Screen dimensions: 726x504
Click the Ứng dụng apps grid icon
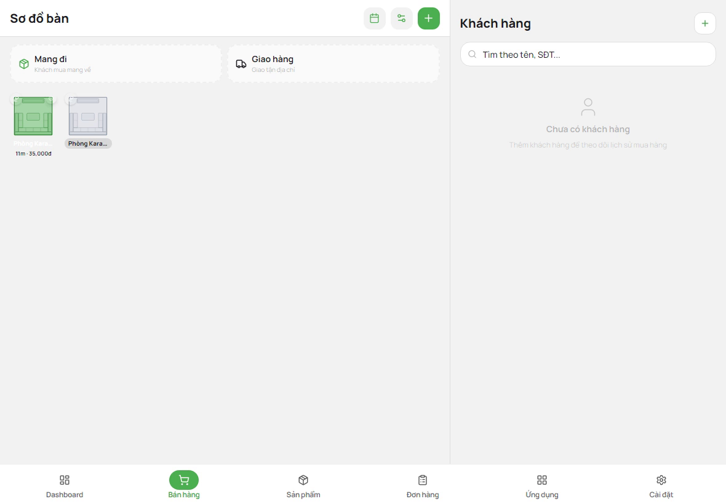tap(542, 480)
